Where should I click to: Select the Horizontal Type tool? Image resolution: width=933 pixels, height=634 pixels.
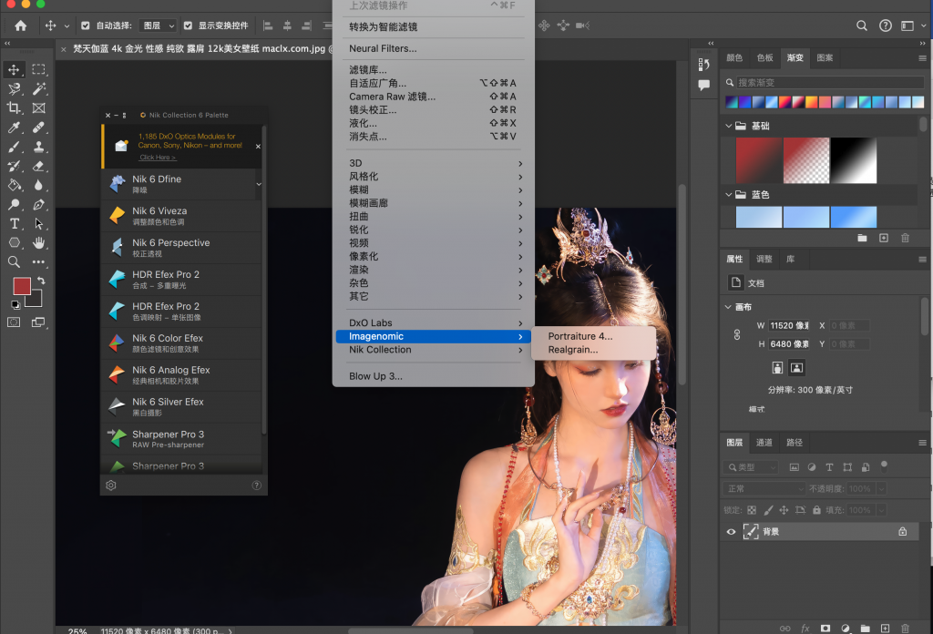tap(13, 223)
